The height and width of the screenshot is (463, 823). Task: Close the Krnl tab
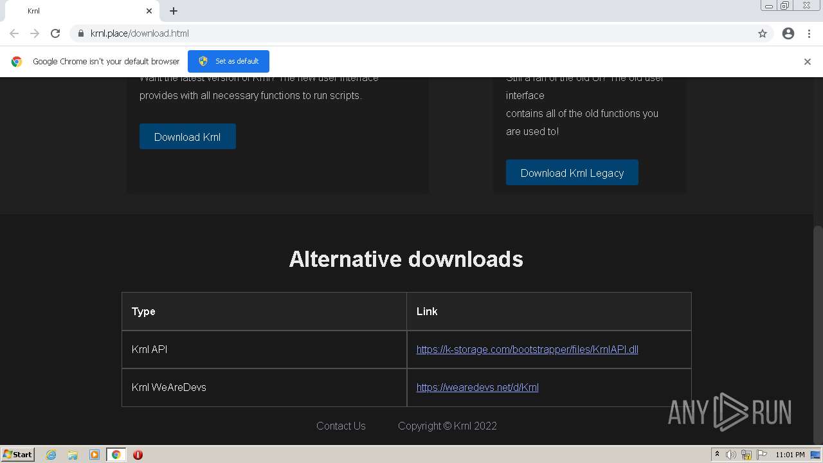pyautogui.click(x=149, y=11)
